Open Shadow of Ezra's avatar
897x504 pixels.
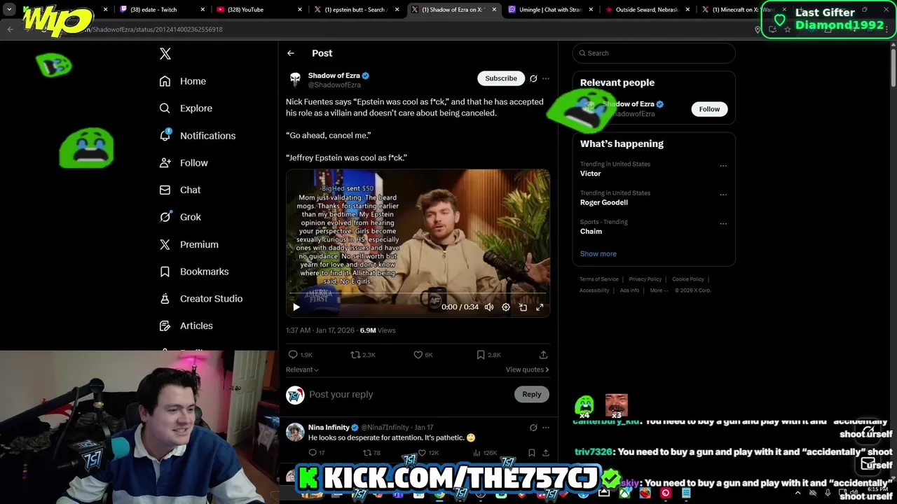pos(295,80)
